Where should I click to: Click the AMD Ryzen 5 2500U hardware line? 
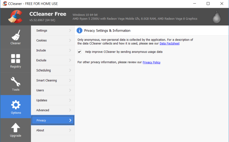[x=135, y=19]
